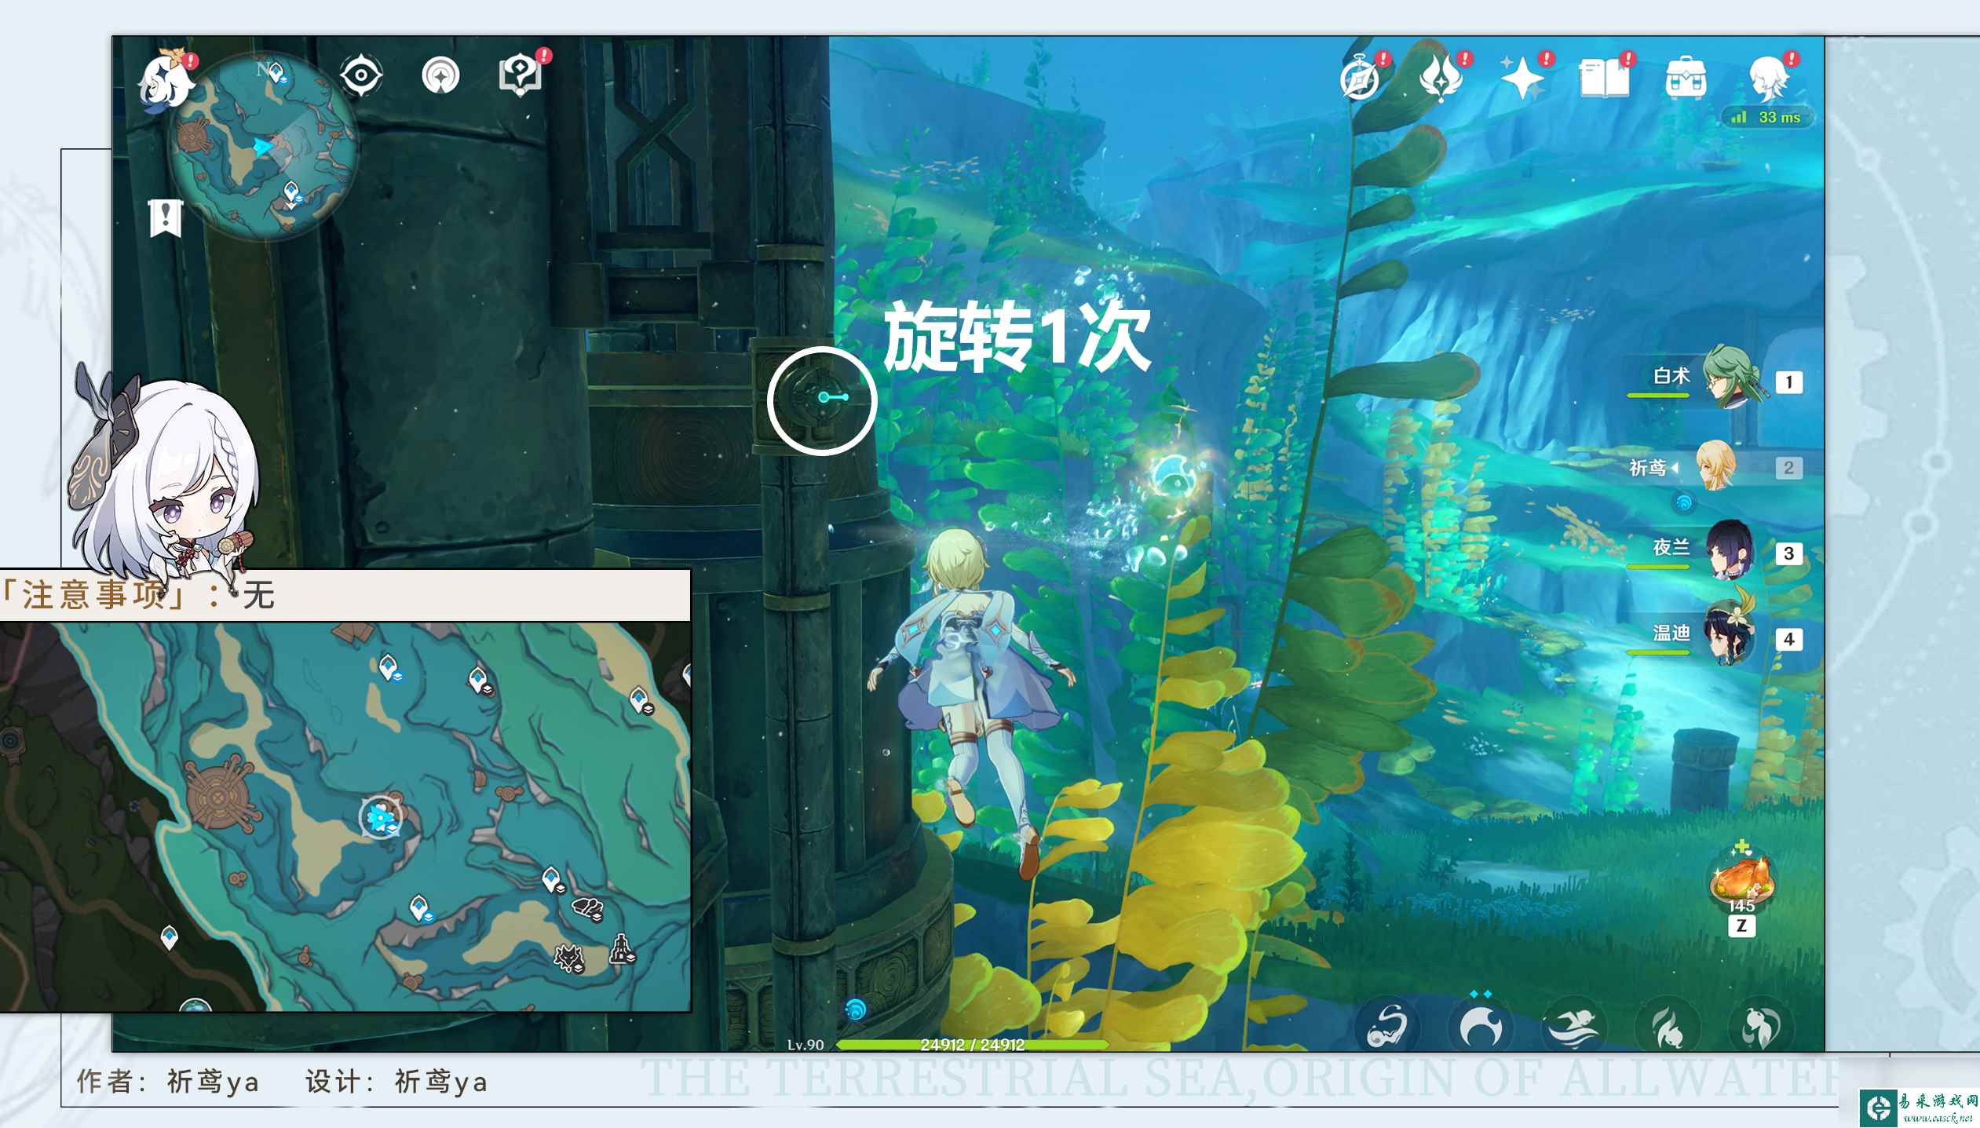The height and width of the screenshot is (1128, 1980).
Task: Select the rock pile marker on inset map
Action: 588,908
